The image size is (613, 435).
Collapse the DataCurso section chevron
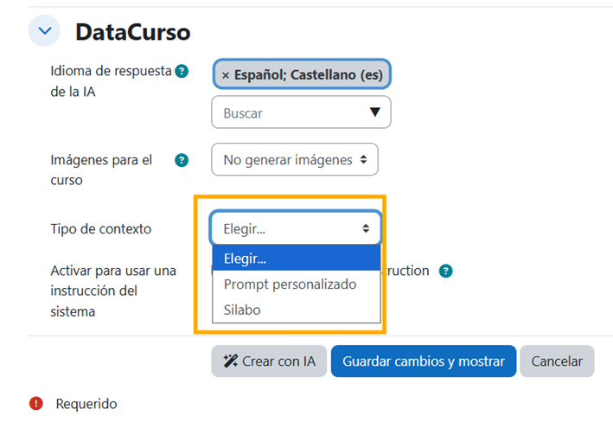[45, 31]
